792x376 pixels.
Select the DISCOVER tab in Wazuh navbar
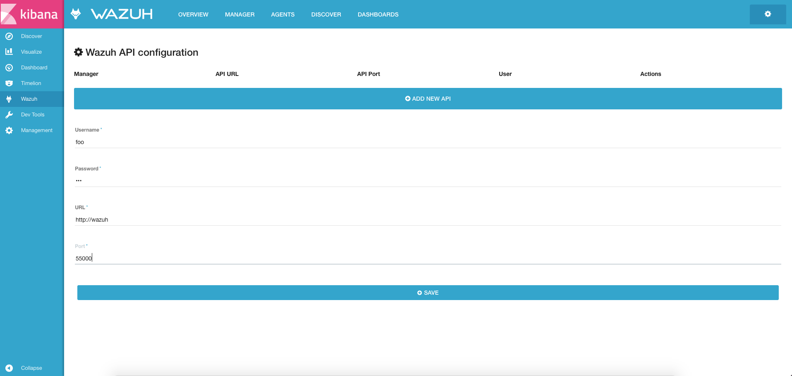click(326, 14)
